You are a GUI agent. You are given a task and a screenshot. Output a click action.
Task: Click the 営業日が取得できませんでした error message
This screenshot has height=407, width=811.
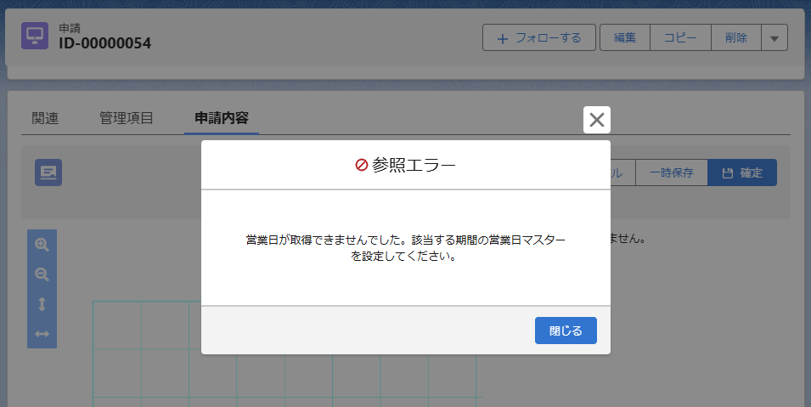pos(406,248)
